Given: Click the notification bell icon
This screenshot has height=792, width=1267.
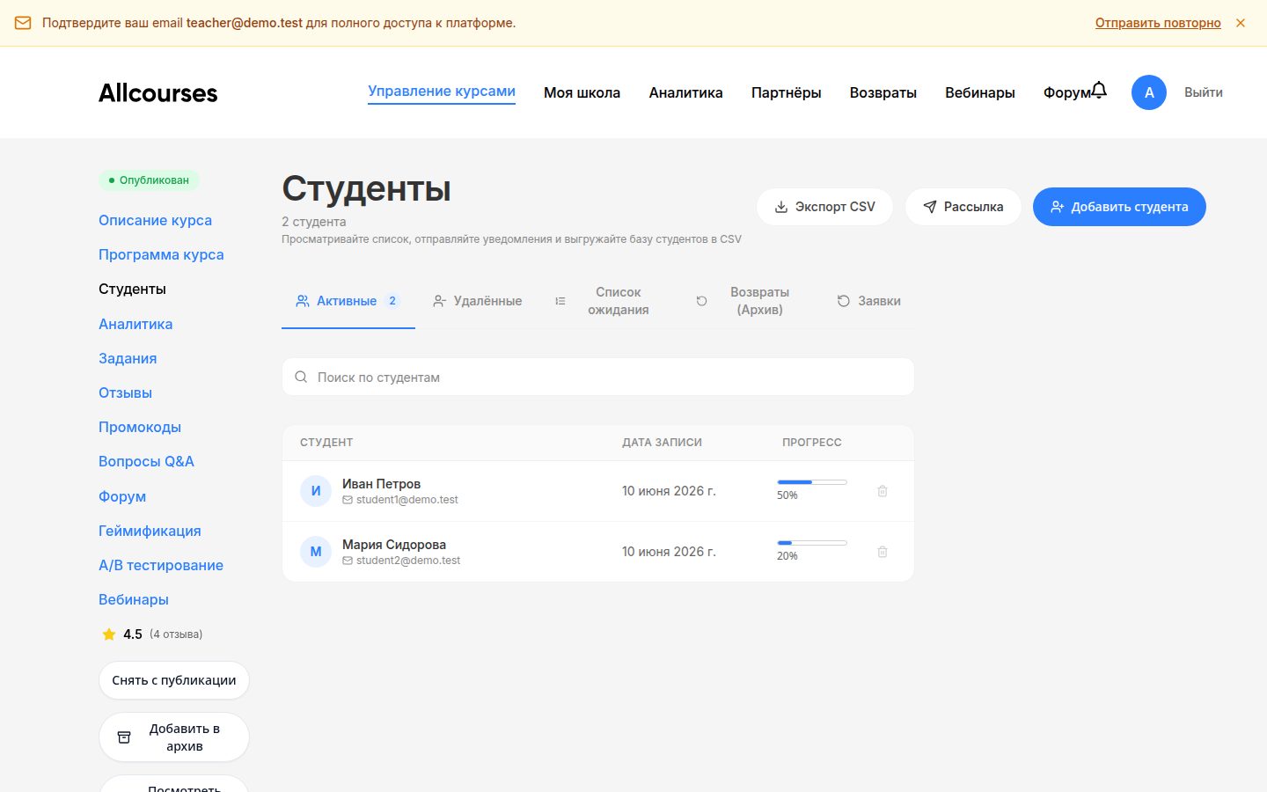Looking at the screenshot, I should [x=1099, y=90].
